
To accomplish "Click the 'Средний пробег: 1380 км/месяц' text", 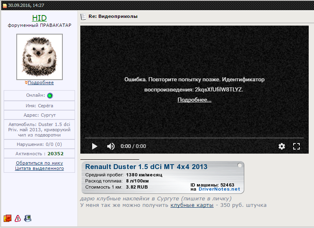I will coord(124,175).
